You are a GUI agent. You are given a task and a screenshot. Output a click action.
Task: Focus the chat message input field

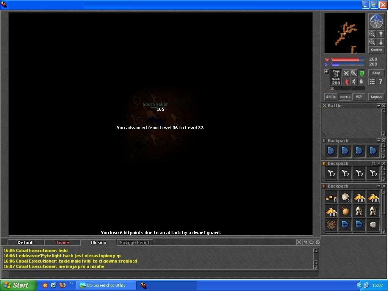coord(164,274)
